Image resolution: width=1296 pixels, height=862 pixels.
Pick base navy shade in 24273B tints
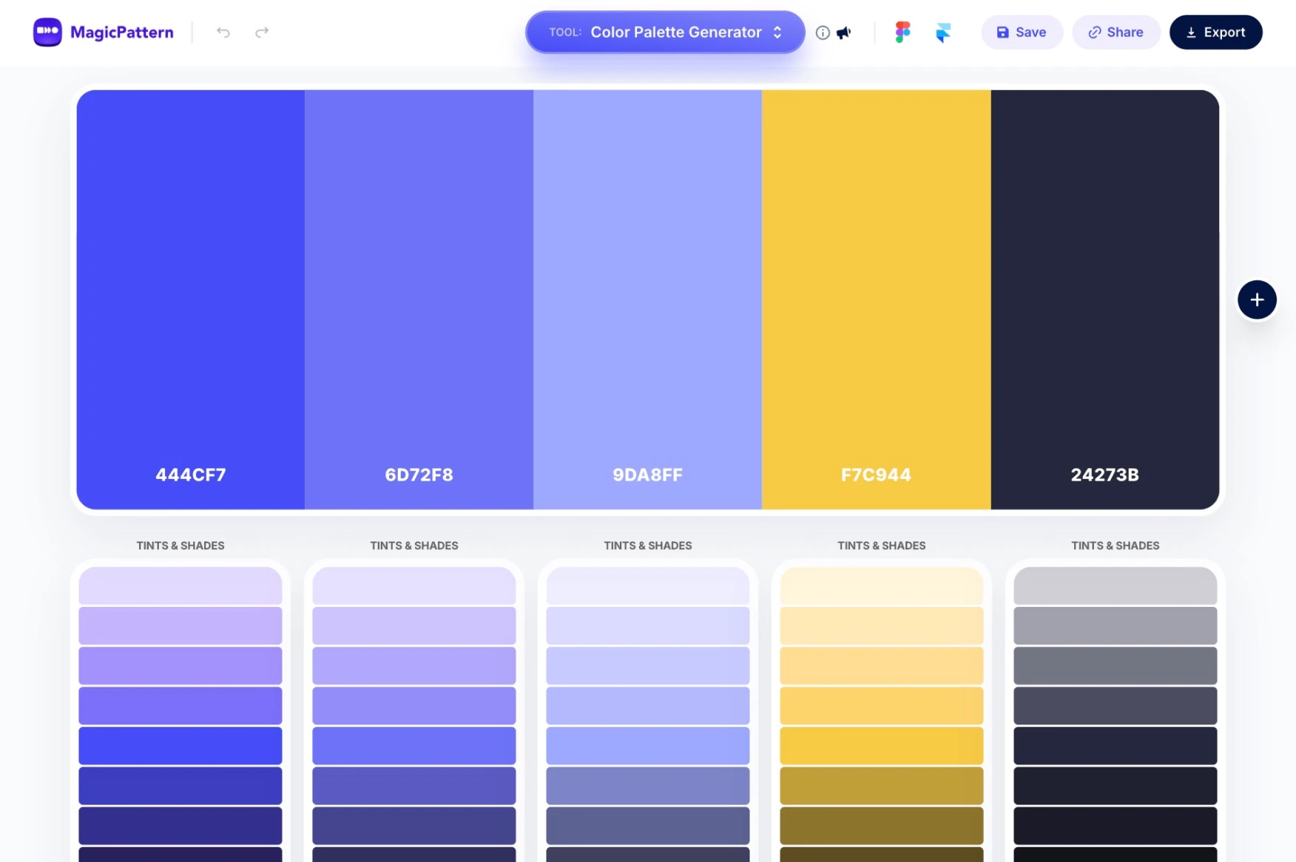click(1116, 745)
